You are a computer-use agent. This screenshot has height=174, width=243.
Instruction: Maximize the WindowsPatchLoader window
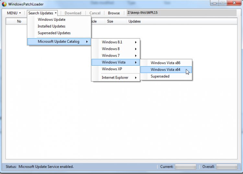(223, 3)
